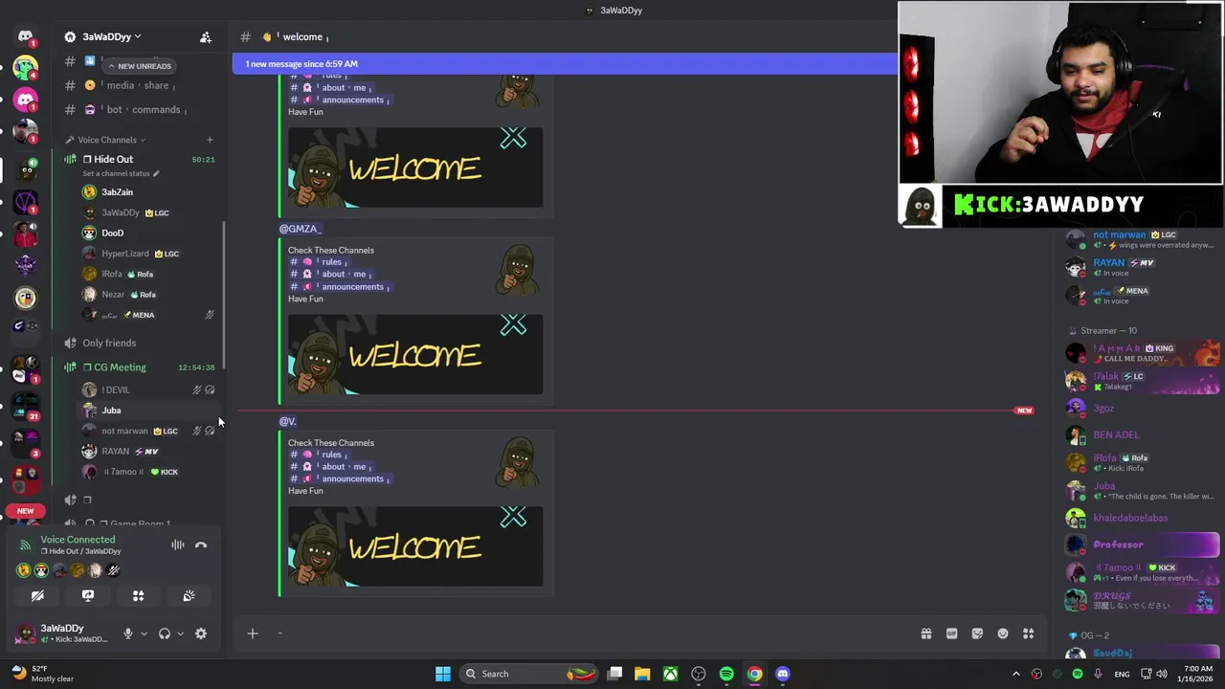Open Professor in the member list
This screenshot has height=689, width=1225.
(1143, 545)
